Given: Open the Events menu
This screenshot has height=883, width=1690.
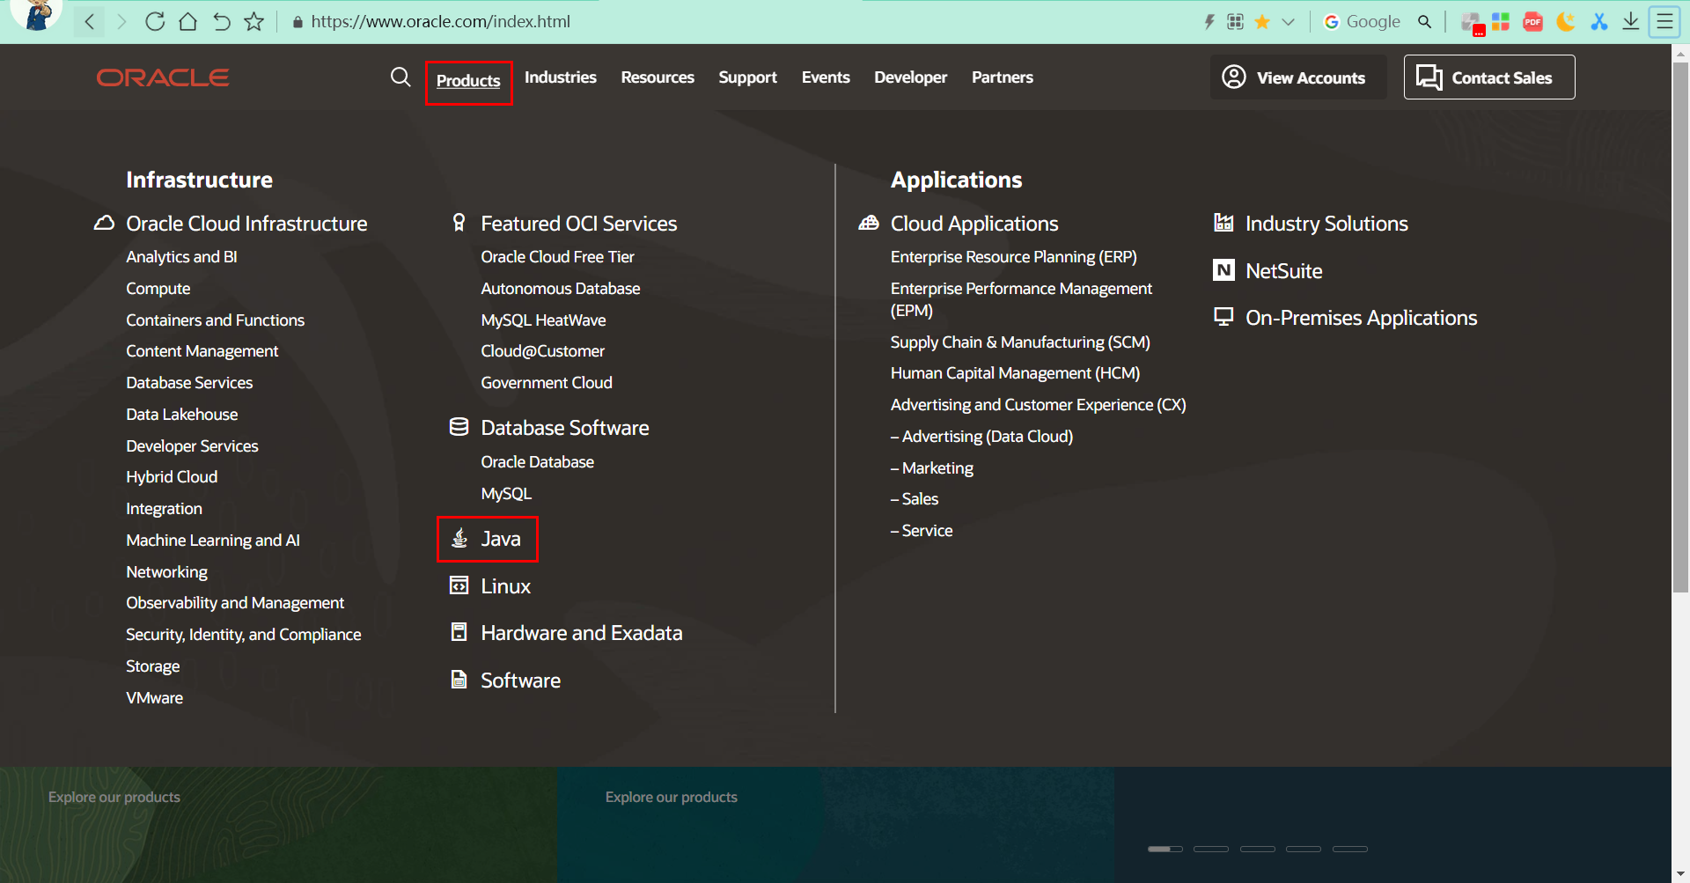Looking at the screenshot, I should tap(826, 77).
